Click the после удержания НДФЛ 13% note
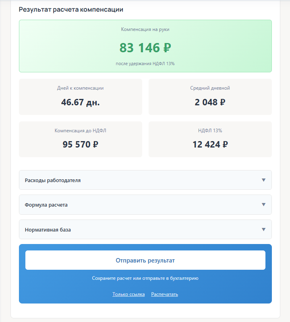 point(145,64)
